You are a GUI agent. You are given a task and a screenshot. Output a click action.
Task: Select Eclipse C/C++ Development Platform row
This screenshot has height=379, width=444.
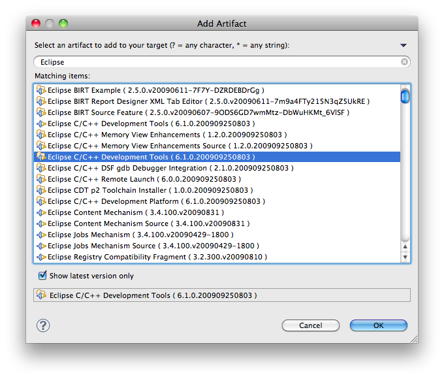pyautogui.click(x=217, y=201)
